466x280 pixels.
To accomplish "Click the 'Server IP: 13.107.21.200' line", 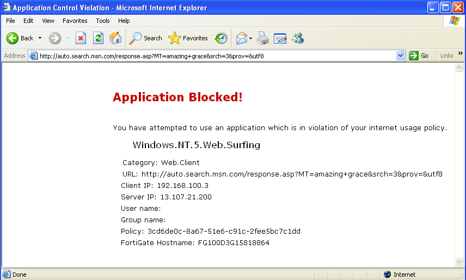I will click(x=166, y=197).
